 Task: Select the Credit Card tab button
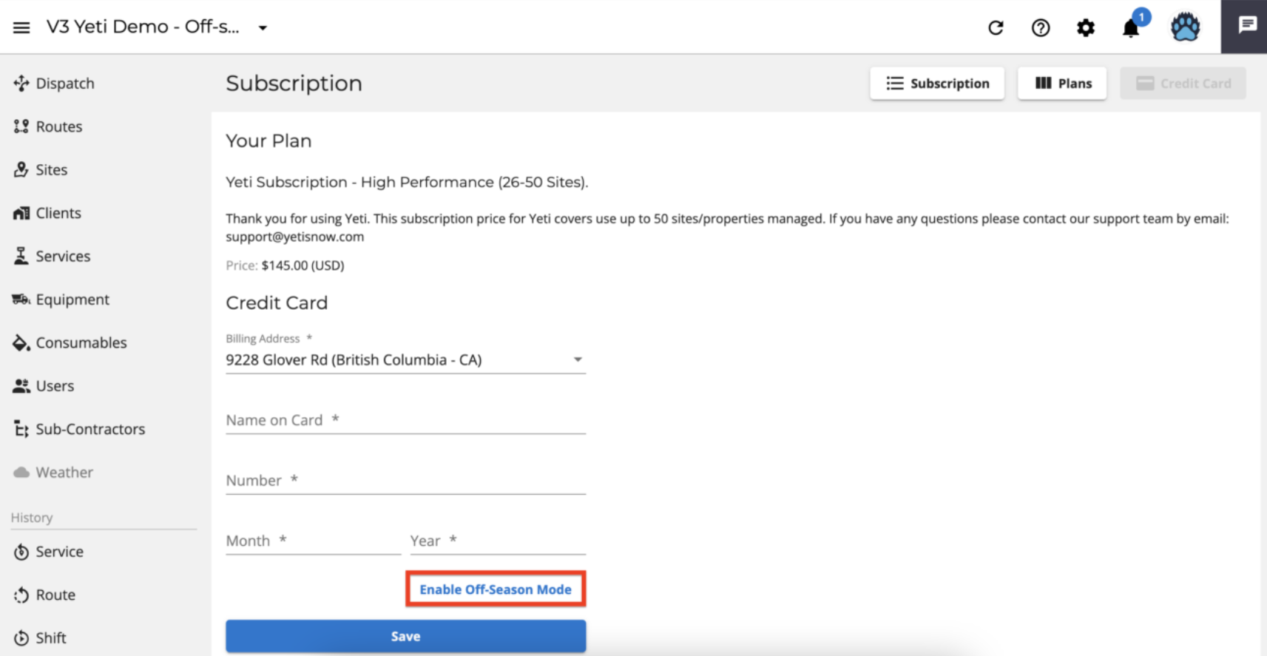click(1183, 83)
